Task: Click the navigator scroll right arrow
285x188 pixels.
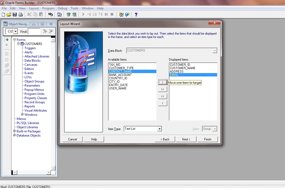Action: [48, 172]
